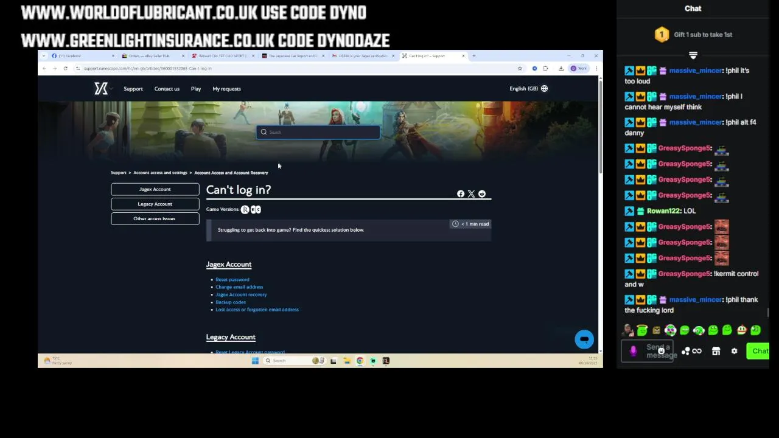Viewport: 779px width, 438px height.
Task: Select the Legacy Account sidebar button
Action: pos(155,204)
